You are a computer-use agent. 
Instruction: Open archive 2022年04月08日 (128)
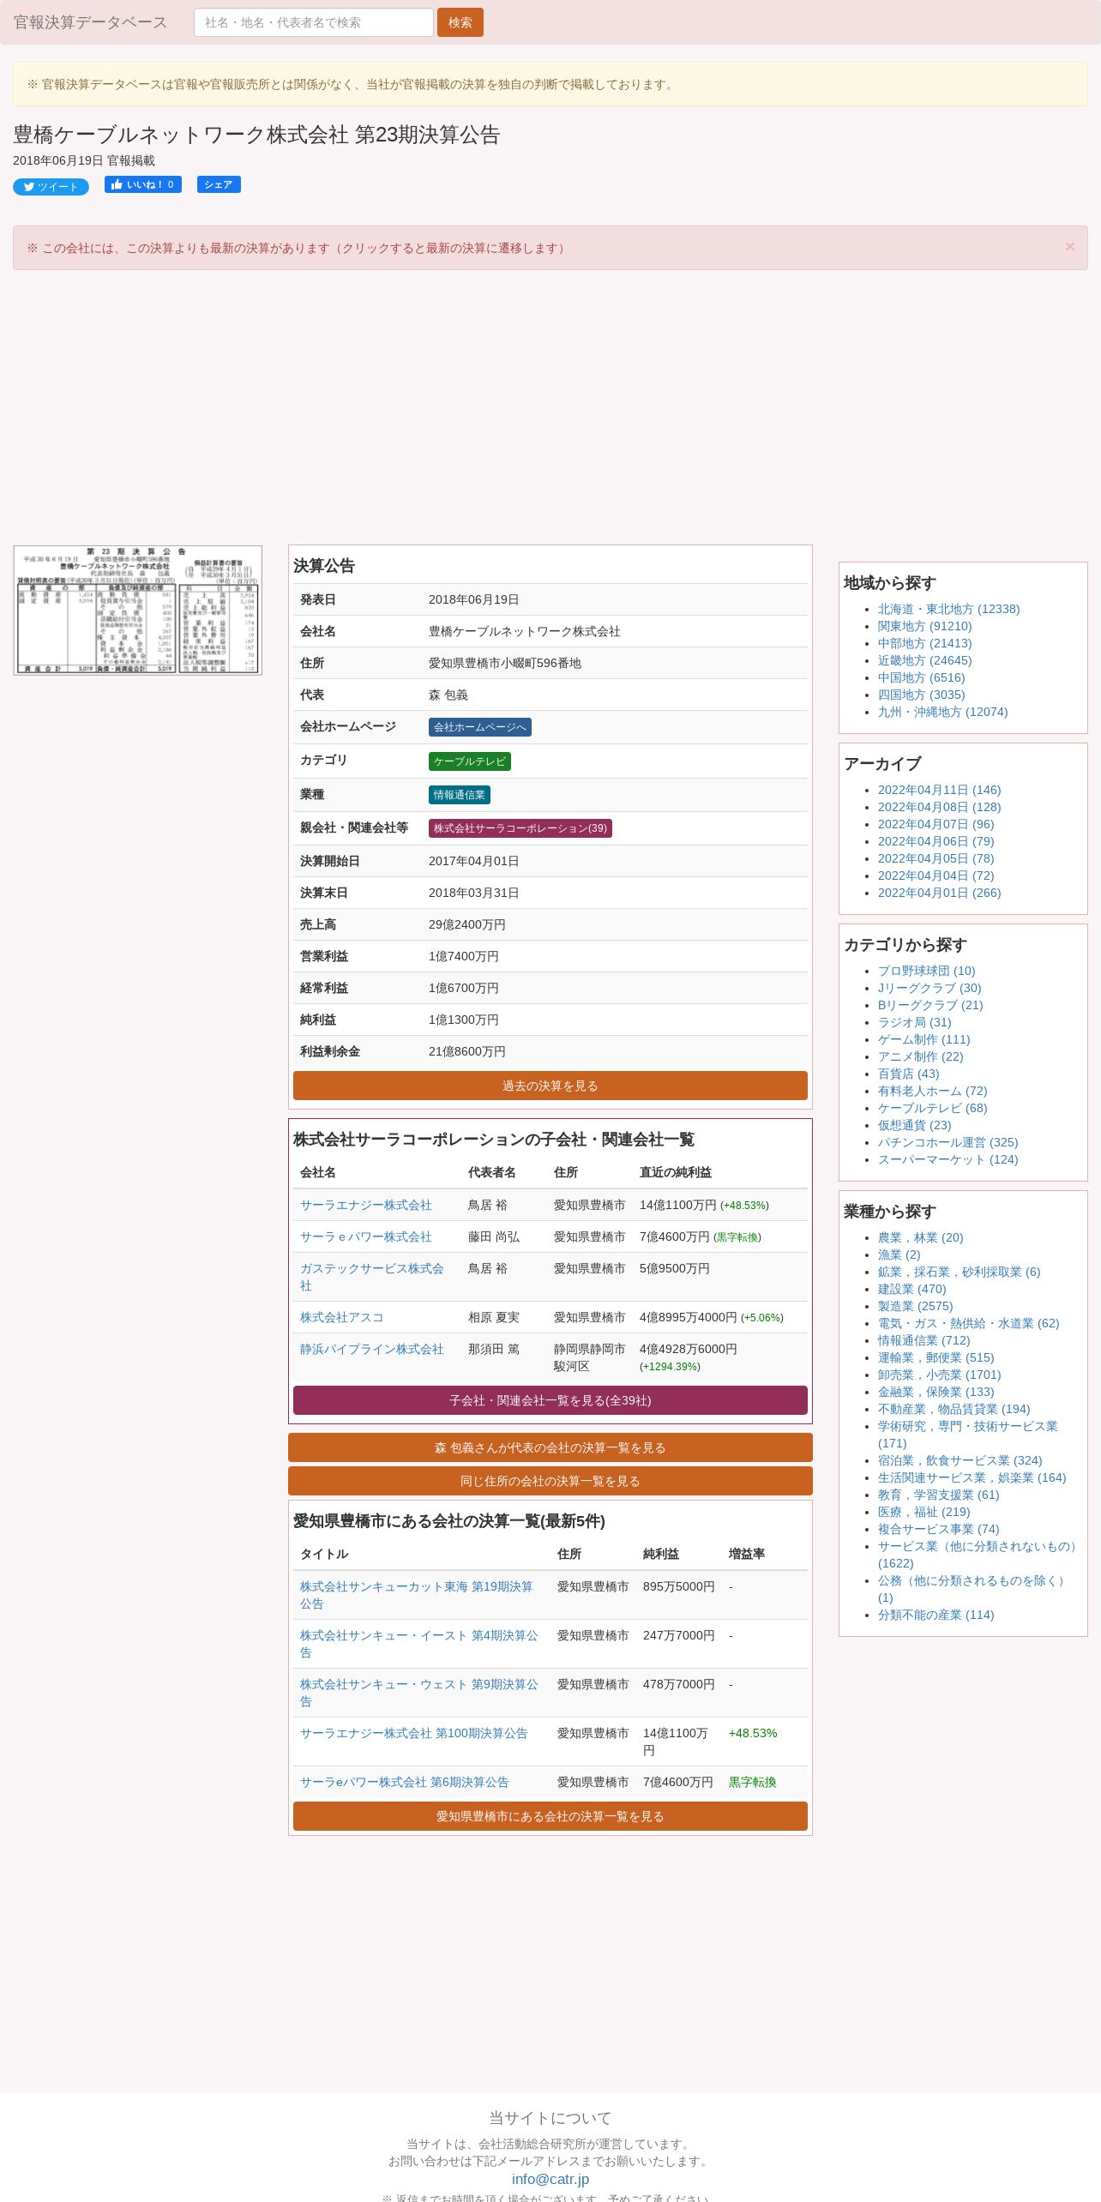tap(940, 807)
